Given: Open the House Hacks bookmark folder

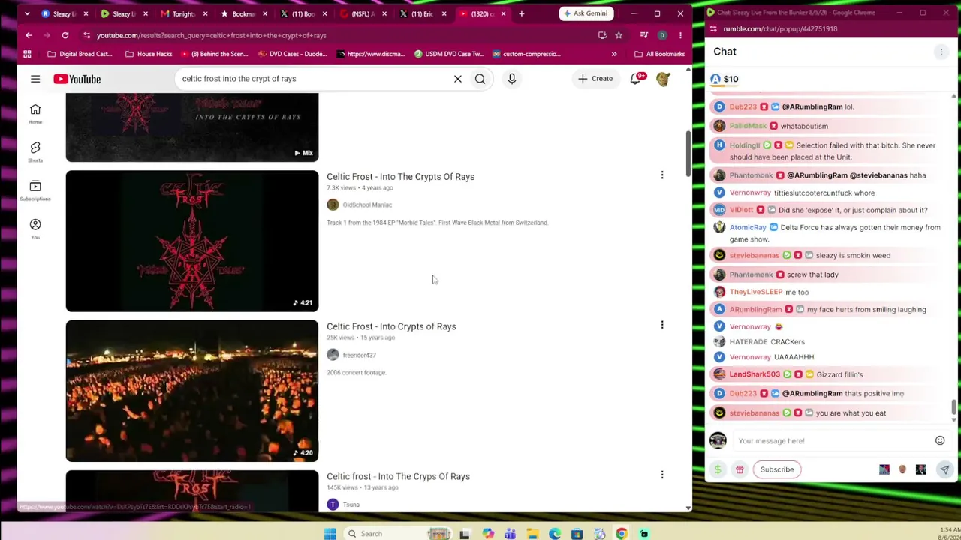Looking at the screenshot, I should pyautogui.click(x=149, y=54).
